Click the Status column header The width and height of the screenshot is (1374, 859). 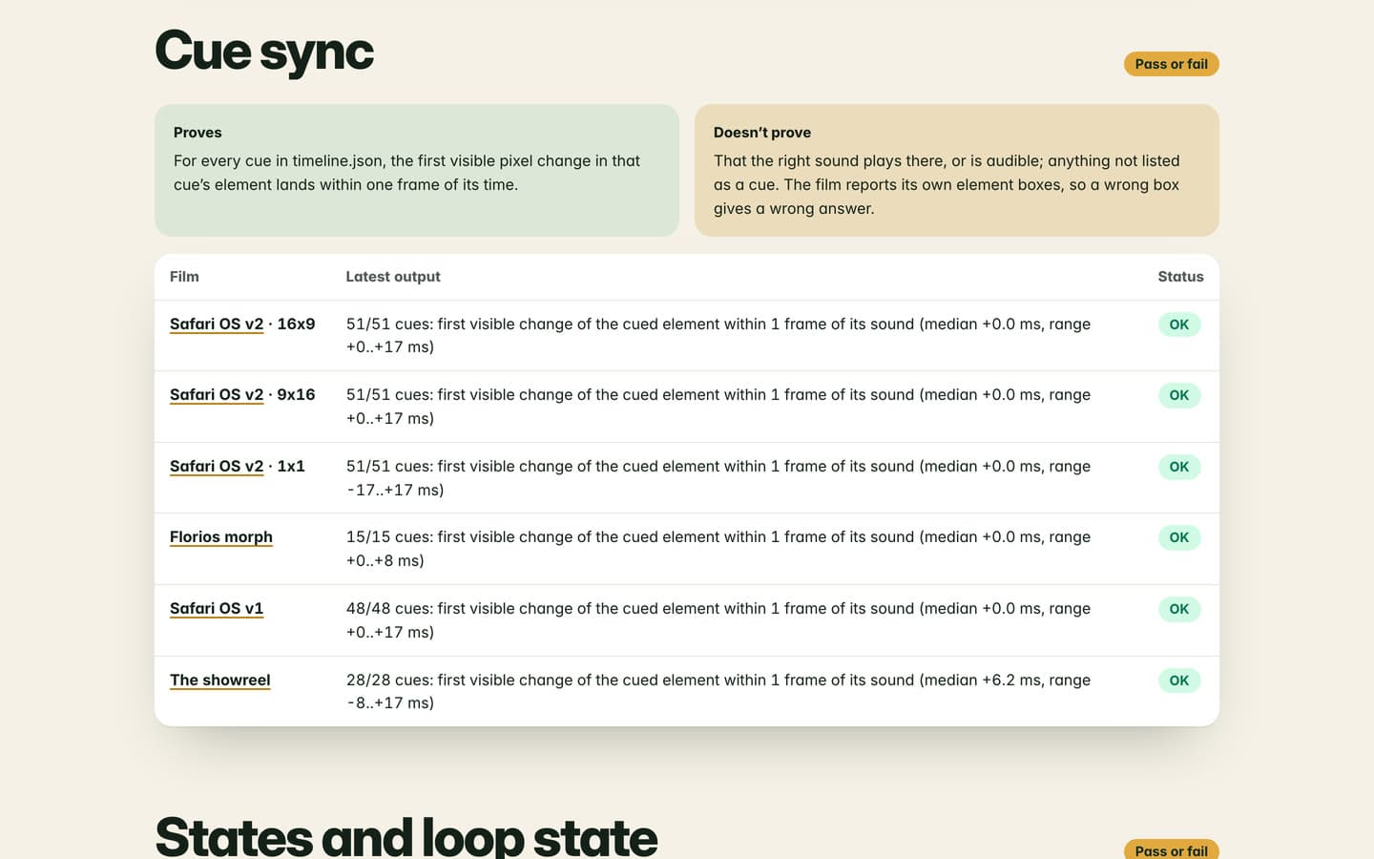1181,277
